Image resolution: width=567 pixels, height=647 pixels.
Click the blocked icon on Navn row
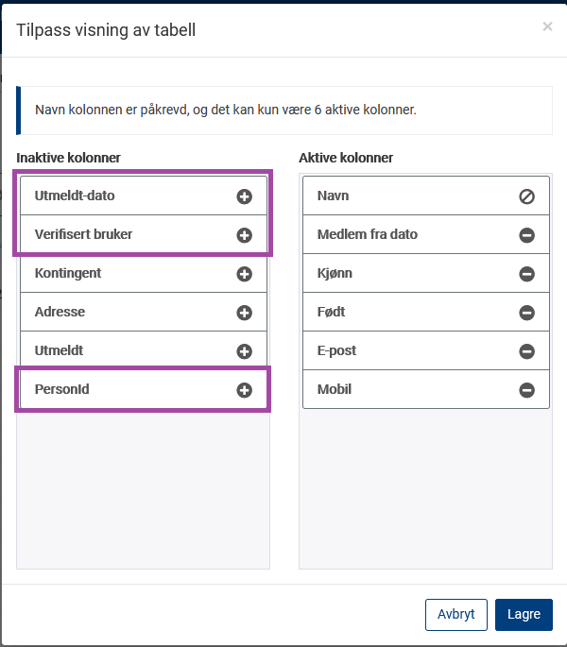pyautogui.click(x=526, y=196)
